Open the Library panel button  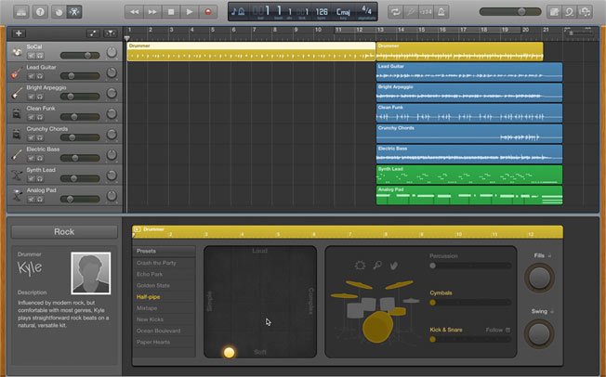tap(21, 12)
